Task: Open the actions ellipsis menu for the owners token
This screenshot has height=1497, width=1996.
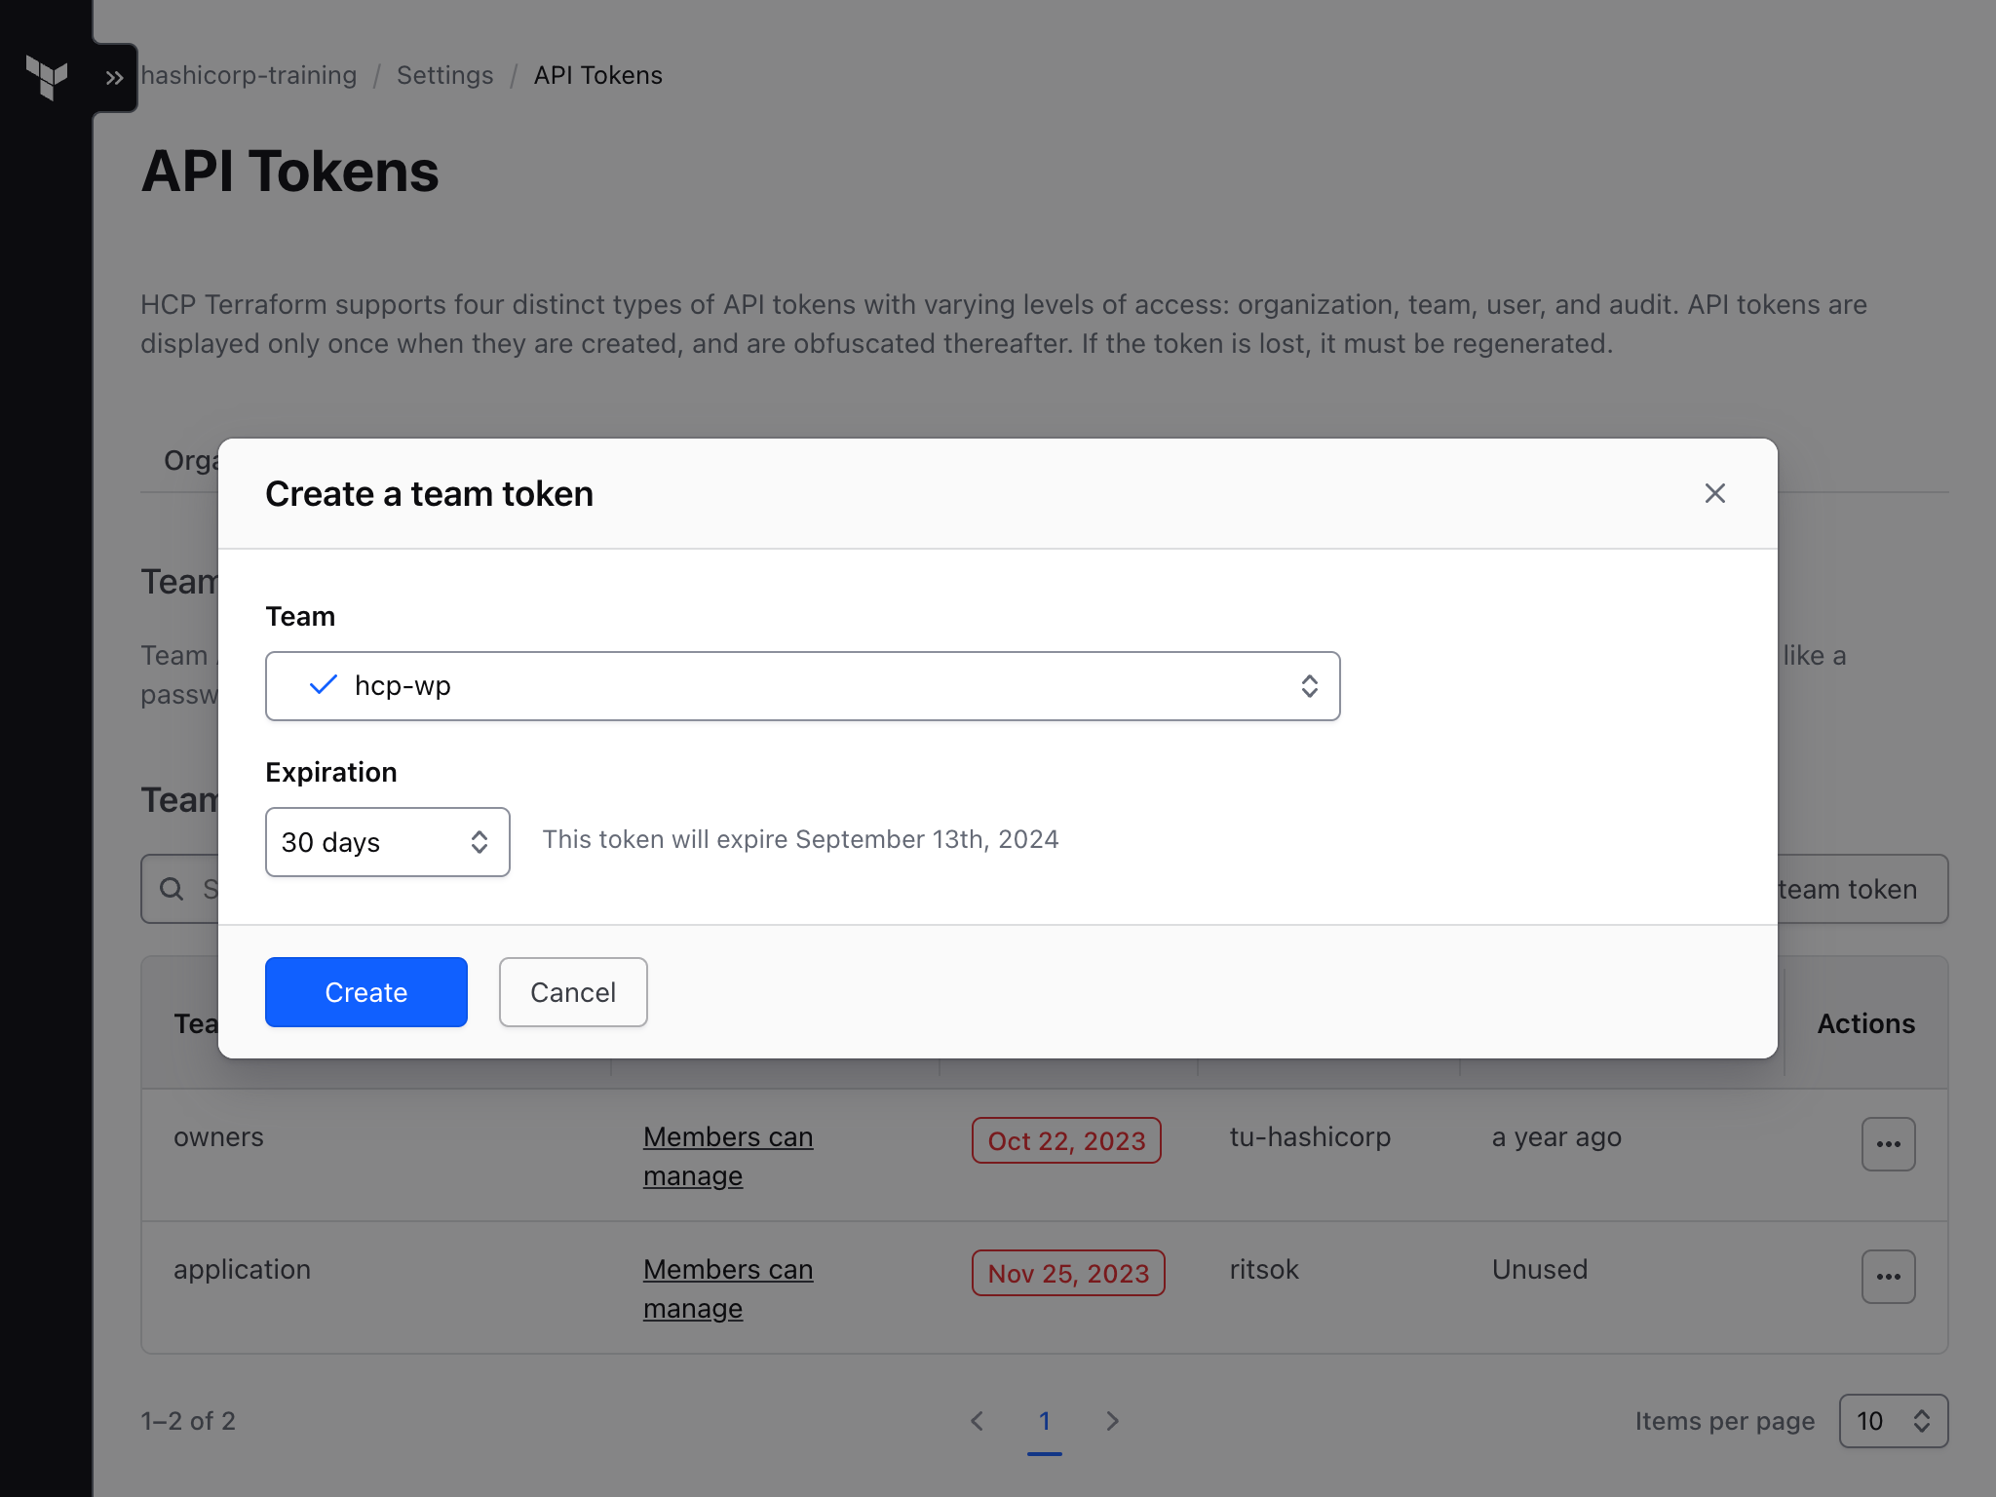Action: pyautogui.click(x=1888, y=1144)
